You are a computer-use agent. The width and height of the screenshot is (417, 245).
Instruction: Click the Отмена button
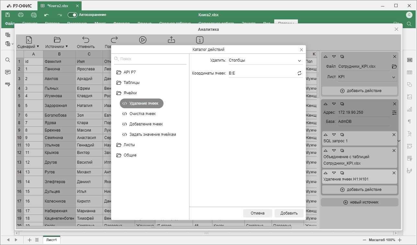point(257,213)
